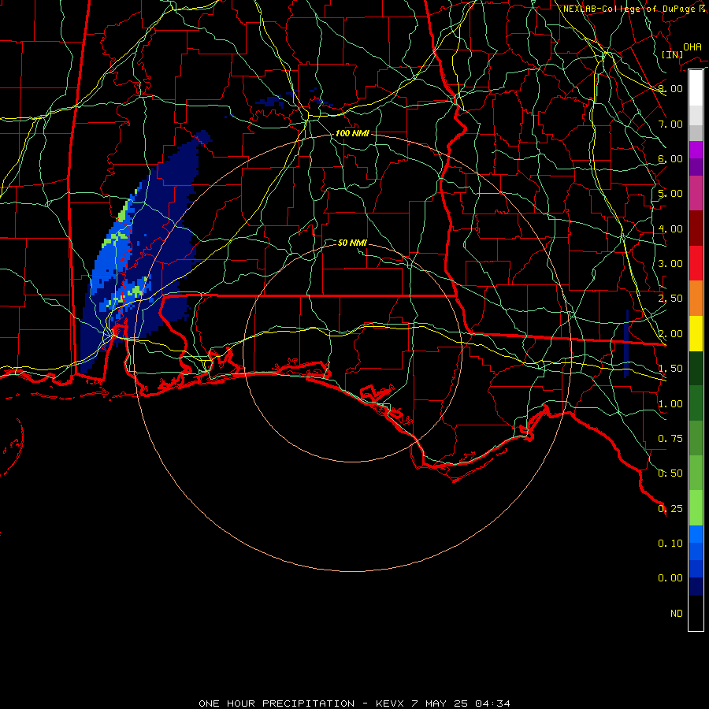Select the 0.10 legend value

click(670, 544)
